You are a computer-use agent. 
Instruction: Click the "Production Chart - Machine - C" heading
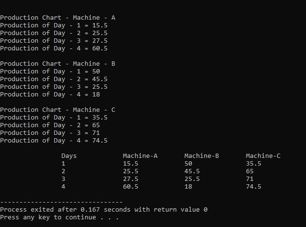(x=58, y=110)
